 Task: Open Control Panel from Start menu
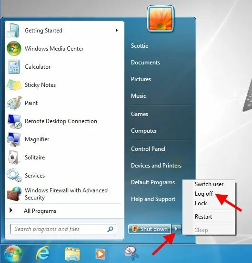pyautogui.click(x=148, y=149)
